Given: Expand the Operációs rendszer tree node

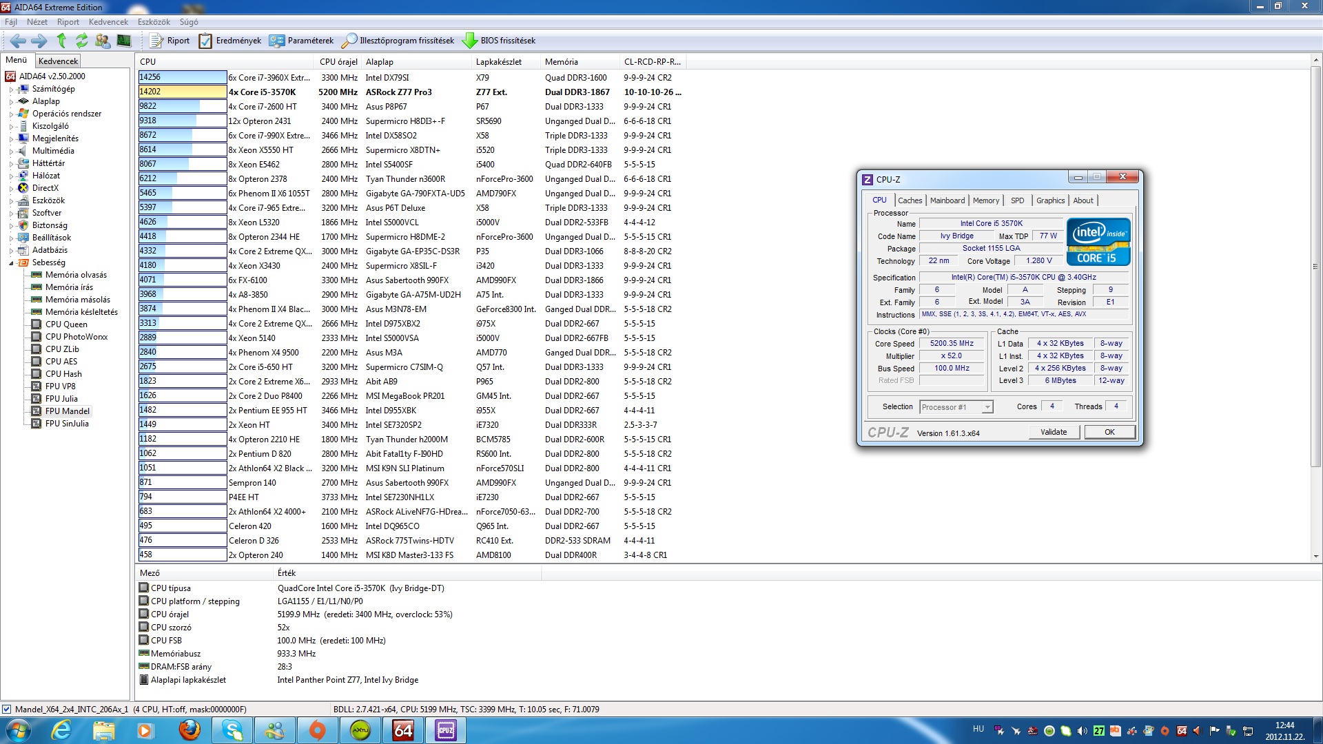Looking at the screenshot, I should [x=11, y=114].
